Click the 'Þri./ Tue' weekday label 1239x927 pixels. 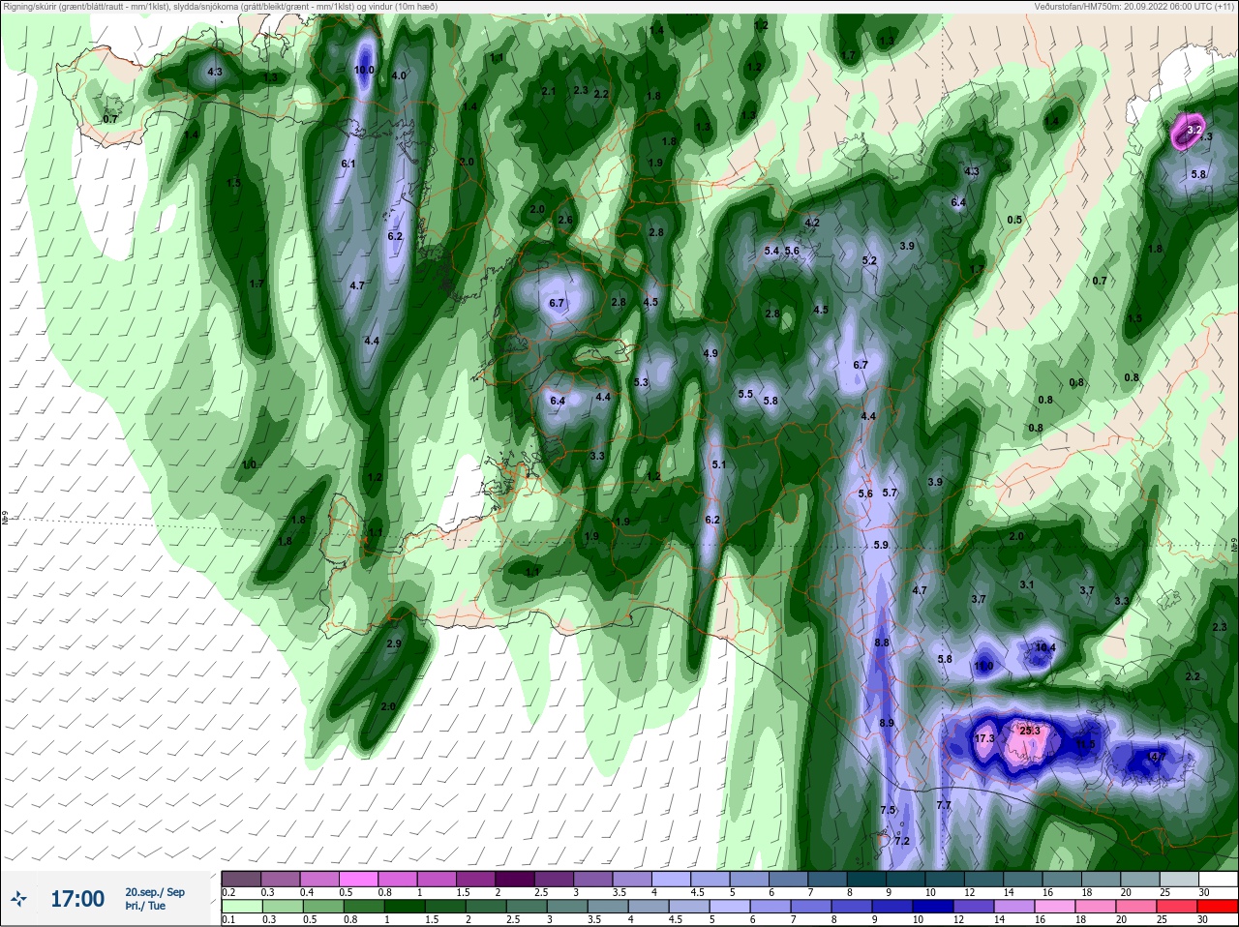[145, 906]
